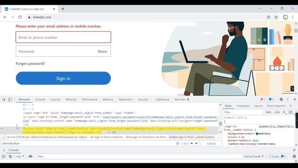The width and height of the screenshot is (298, 168).
Task: Switch to the Console tab
Action: (x=40, y=99)
